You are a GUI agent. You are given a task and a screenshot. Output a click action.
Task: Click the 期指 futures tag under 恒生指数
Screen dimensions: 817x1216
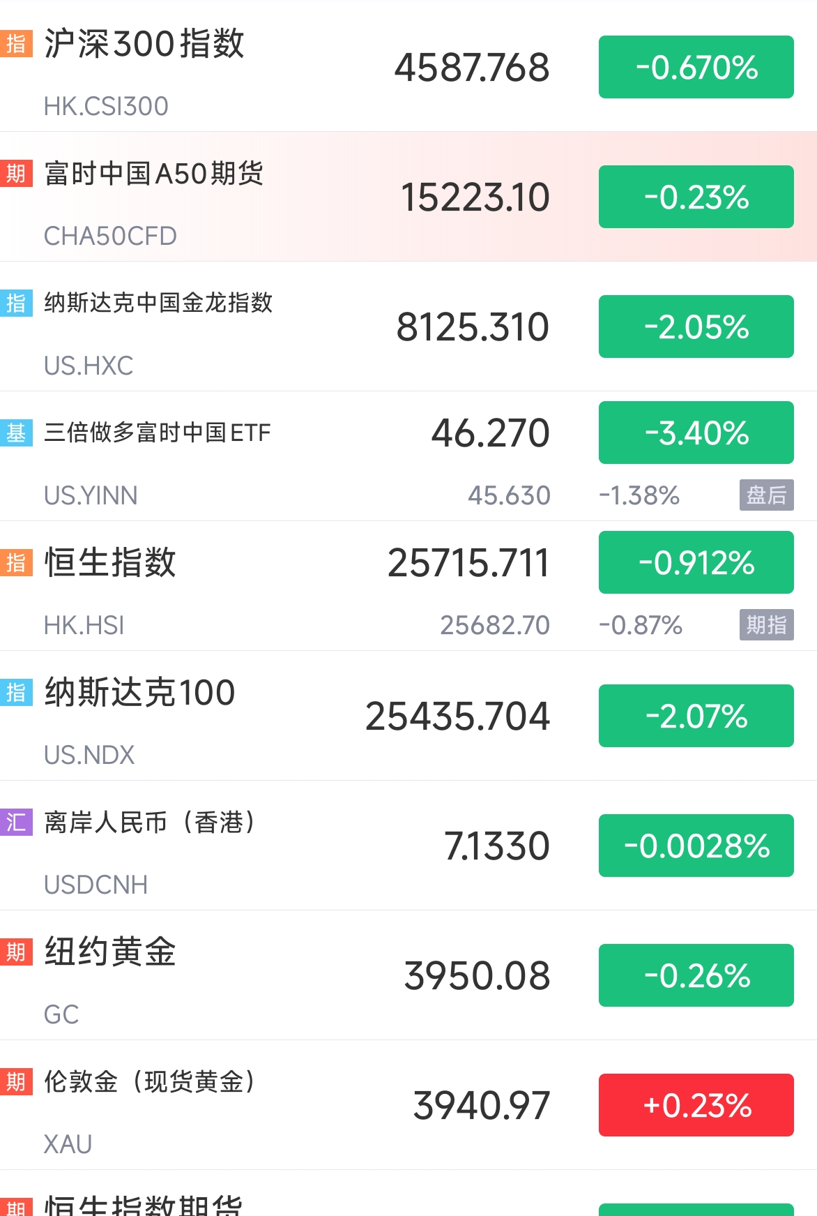[x=766, y=625]
